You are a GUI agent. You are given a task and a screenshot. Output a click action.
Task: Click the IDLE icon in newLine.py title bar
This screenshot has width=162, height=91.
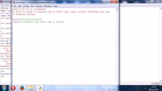coord(14,2)
